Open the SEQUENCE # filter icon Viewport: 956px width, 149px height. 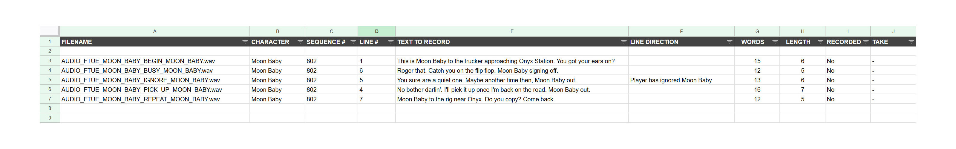(353, 42)
